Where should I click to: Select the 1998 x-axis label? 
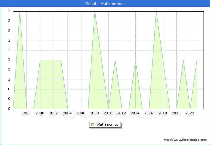[x=26, y=113]
